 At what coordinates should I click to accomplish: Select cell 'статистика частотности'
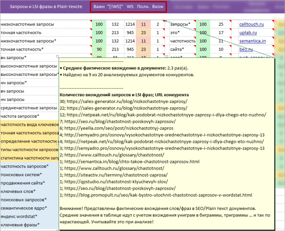click(x=29, y=158)
